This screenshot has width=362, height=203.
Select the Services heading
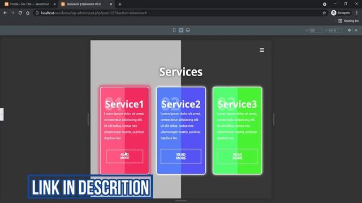coord(181,72)
